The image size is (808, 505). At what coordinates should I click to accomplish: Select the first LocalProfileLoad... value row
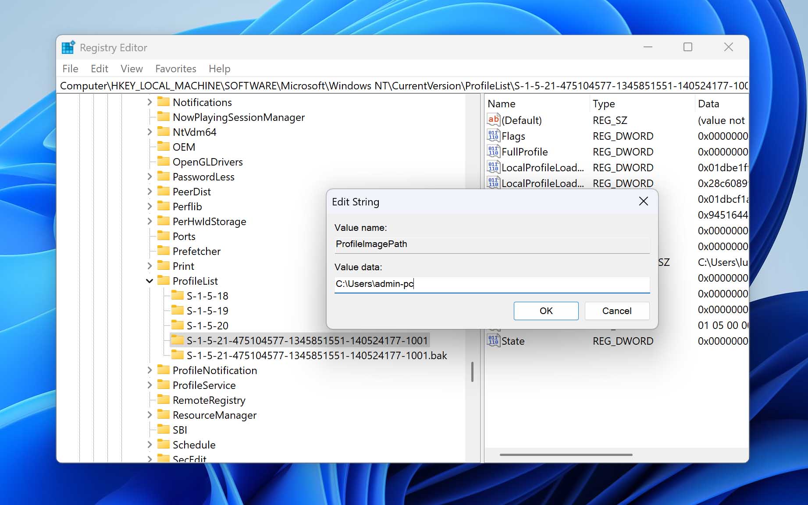coord(616,167)
